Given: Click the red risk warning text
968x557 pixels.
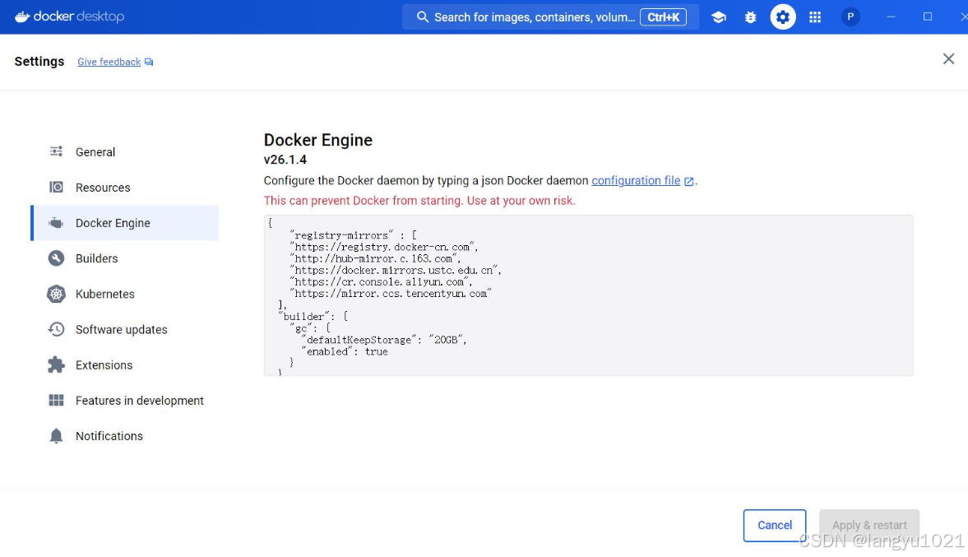Looking at the screenshot, I should [x=419, y=201].
